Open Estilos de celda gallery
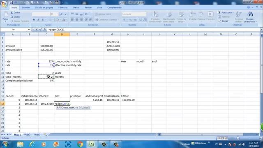The width and height of the screenshot is (263, 148). [x=181, y=17]
